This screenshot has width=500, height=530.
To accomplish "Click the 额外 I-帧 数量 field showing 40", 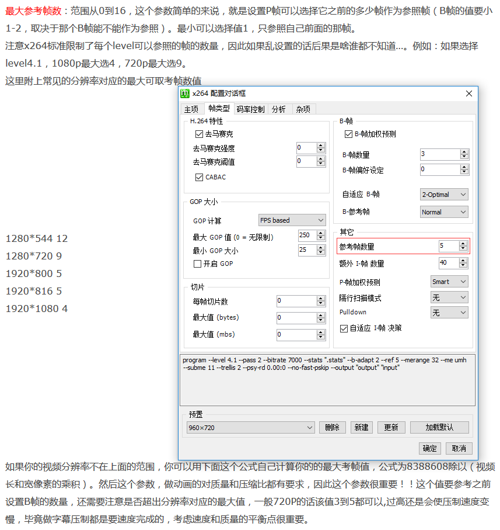I will [449, 262].
